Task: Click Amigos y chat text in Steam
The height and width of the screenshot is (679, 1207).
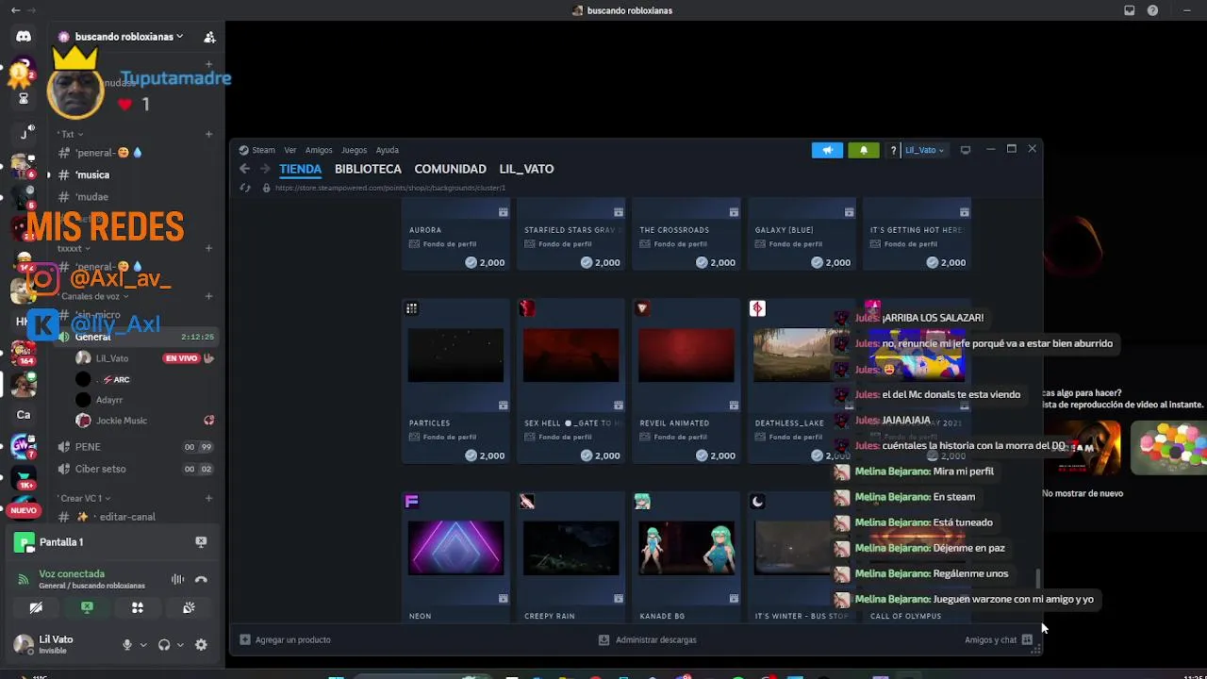Action: pyautogui.click(x=990, y=639)
